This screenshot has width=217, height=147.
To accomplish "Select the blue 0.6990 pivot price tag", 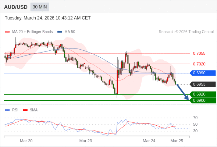I will [x=203, y=73].
